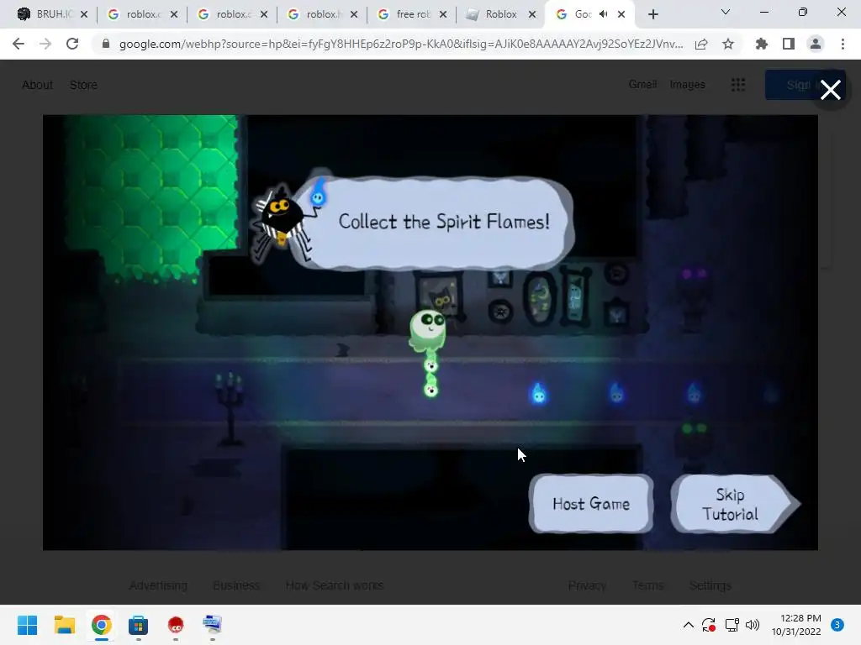Open the network status tray icon
Image resolution: width=861 pixels, height=645 pixels.
[x=732, y=625]
